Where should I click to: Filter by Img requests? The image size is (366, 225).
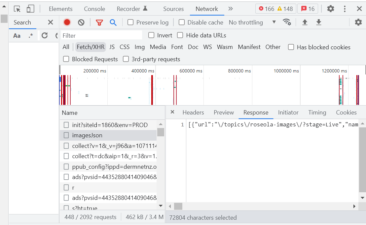(140, 47)
